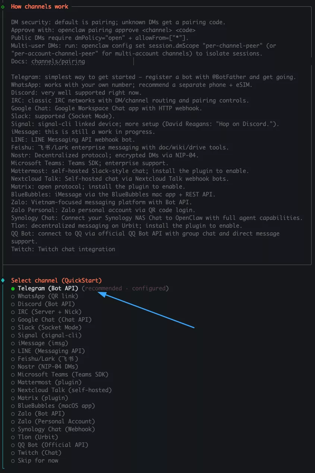Open the channels/pairing docs link
The width and height of the screenshot is (315, 473).
(x=58, y=62)
